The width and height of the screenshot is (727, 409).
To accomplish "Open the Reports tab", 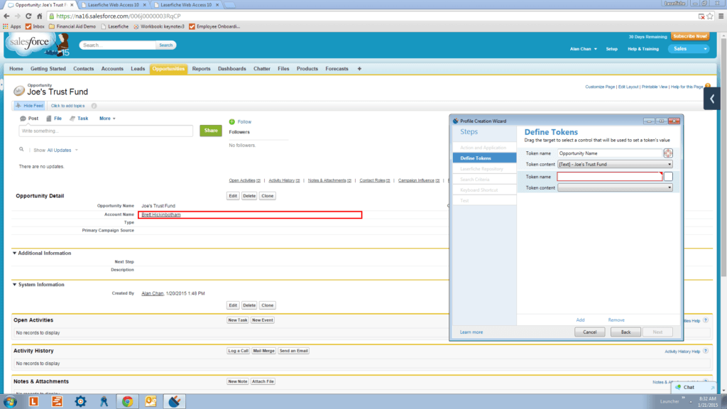I will coord(201,69).
